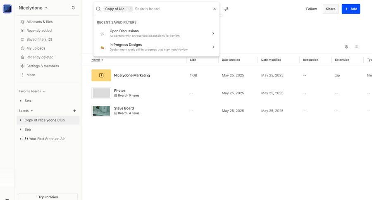Viewport: 372px width, 200px height.
Task: Select In Progress Designs saved filter
Action: point(156,47)
